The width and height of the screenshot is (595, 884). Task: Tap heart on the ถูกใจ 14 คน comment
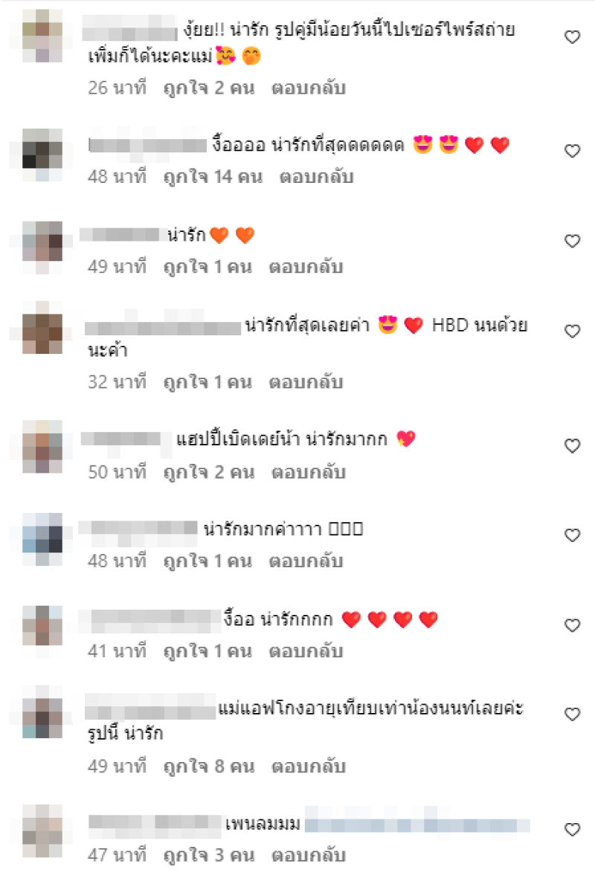(573, 150)
